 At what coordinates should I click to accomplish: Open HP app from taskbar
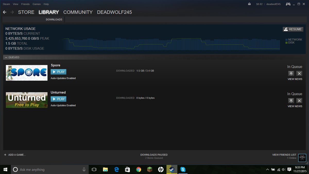(161, 169)
